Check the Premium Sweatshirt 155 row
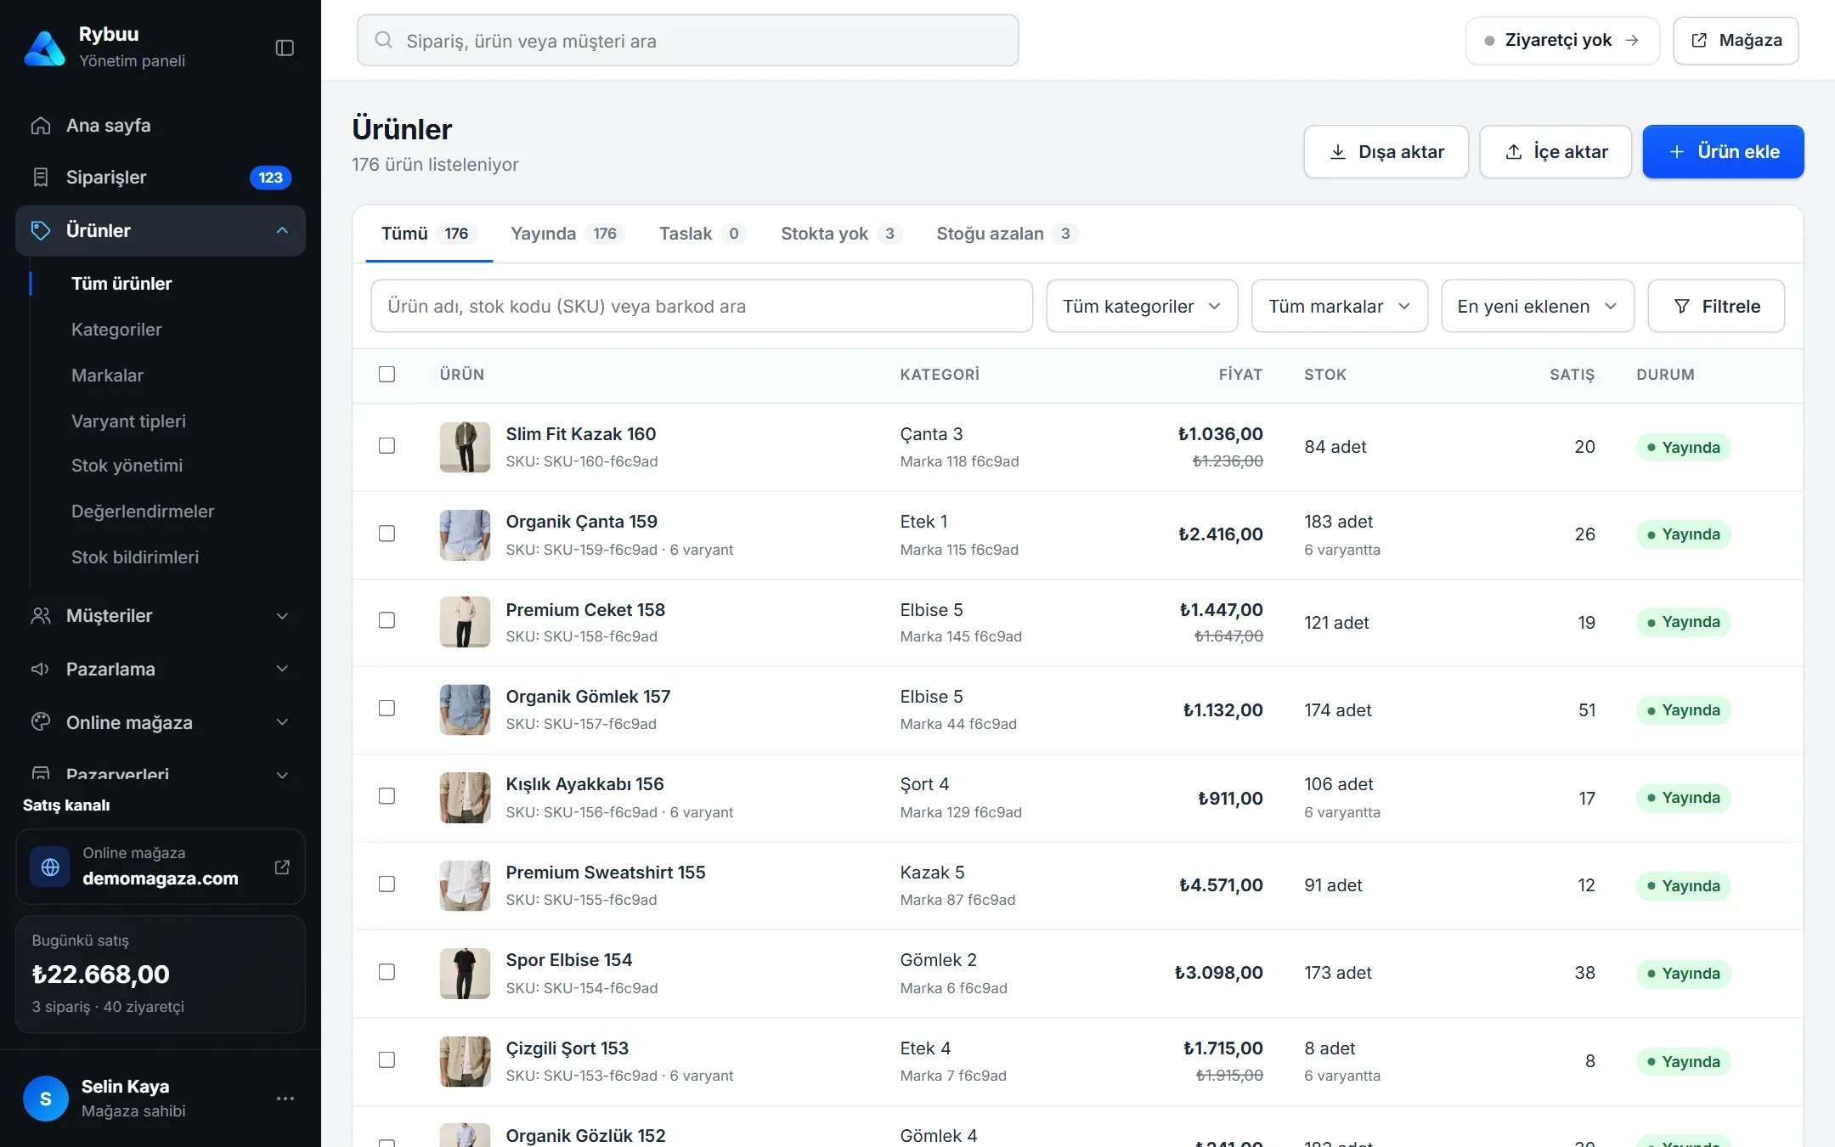The image size is (1835, 1147). [387, 884]
